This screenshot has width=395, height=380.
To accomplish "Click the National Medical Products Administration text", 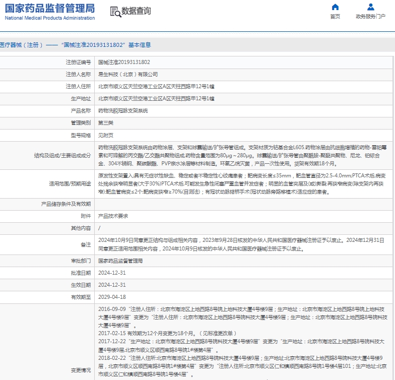I will tap(50, 18).
